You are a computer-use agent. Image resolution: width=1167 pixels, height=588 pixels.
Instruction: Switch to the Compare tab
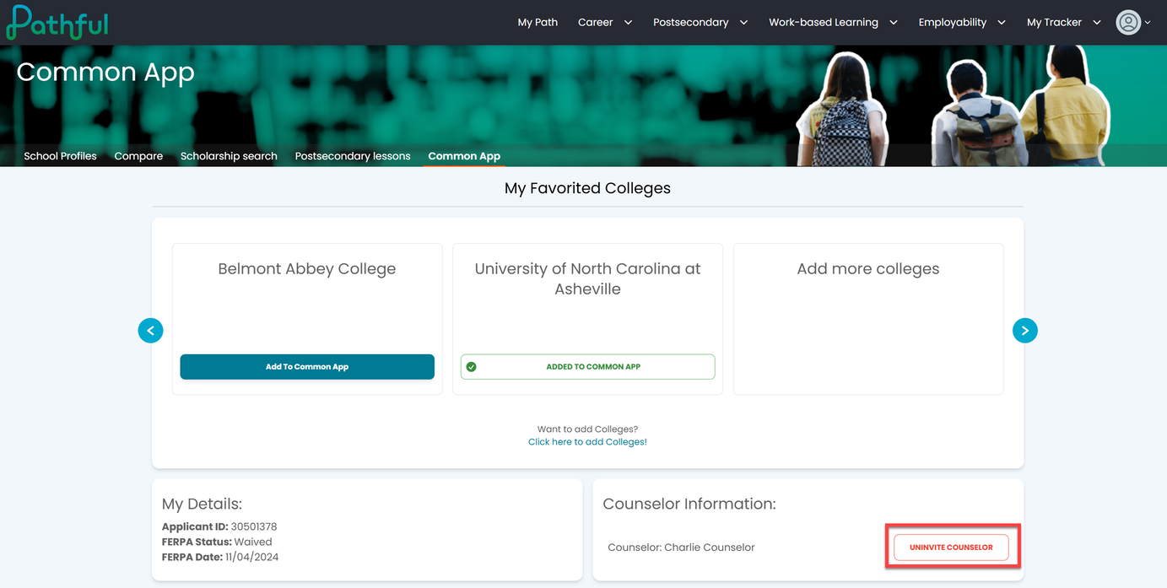138,156
